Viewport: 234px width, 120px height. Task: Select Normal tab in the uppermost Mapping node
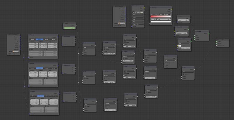[x=54, y=39]
